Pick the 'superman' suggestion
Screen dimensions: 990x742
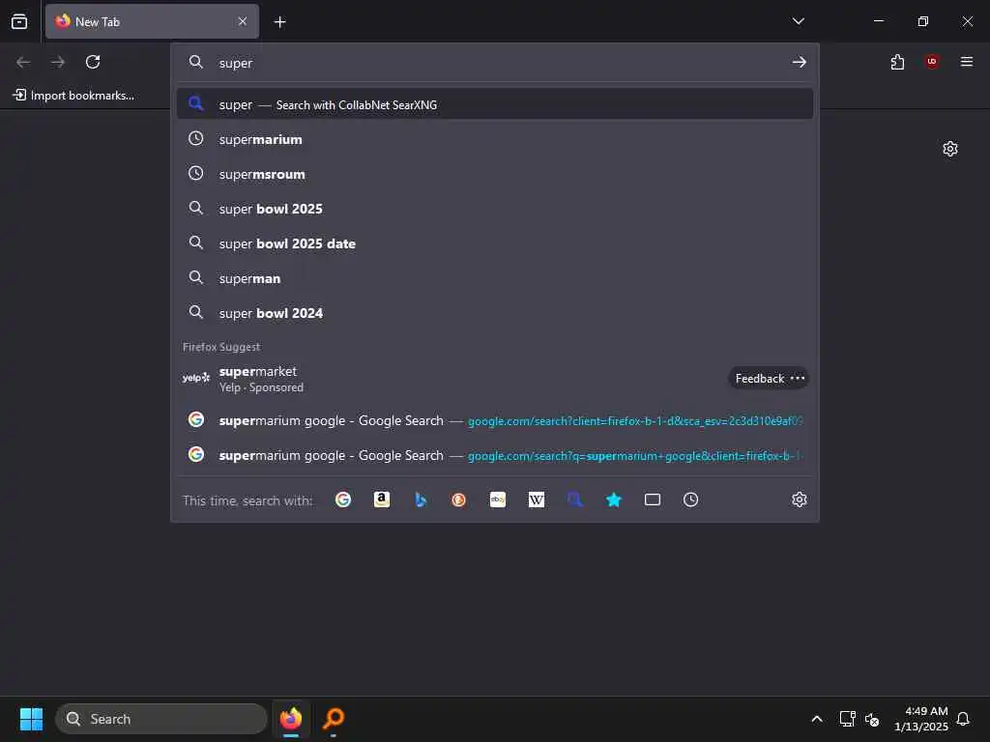[x=495, y=277]
